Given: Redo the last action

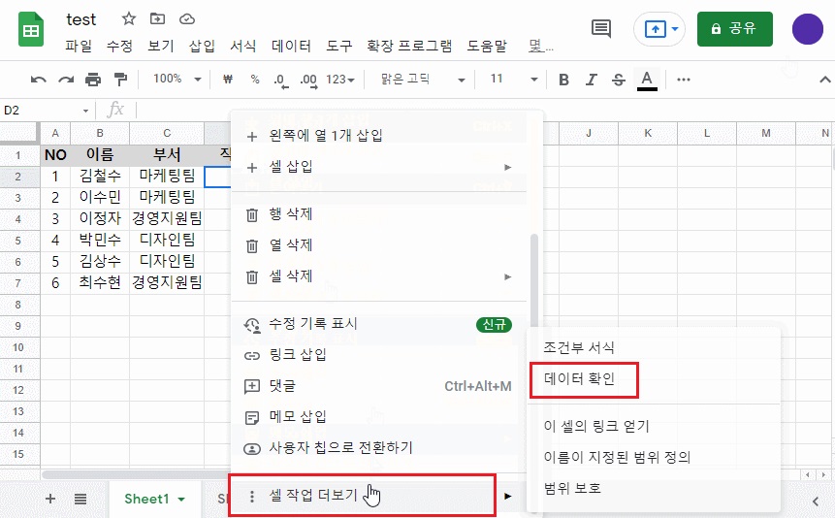Looking at the screenshot, I should (x=66, y=80).
